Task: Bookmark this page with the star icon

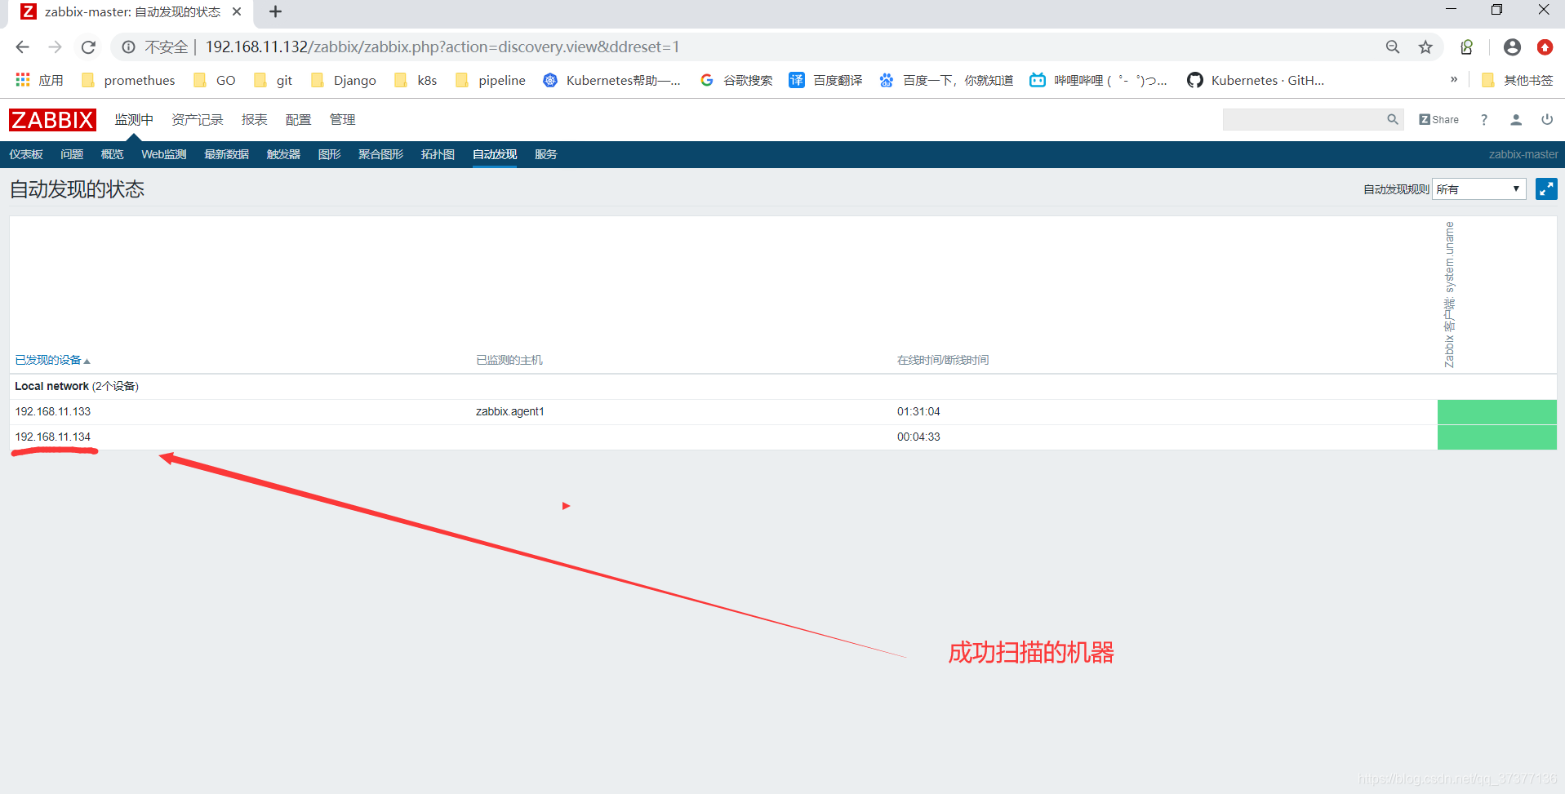Action: click(x=1425, y=47)
